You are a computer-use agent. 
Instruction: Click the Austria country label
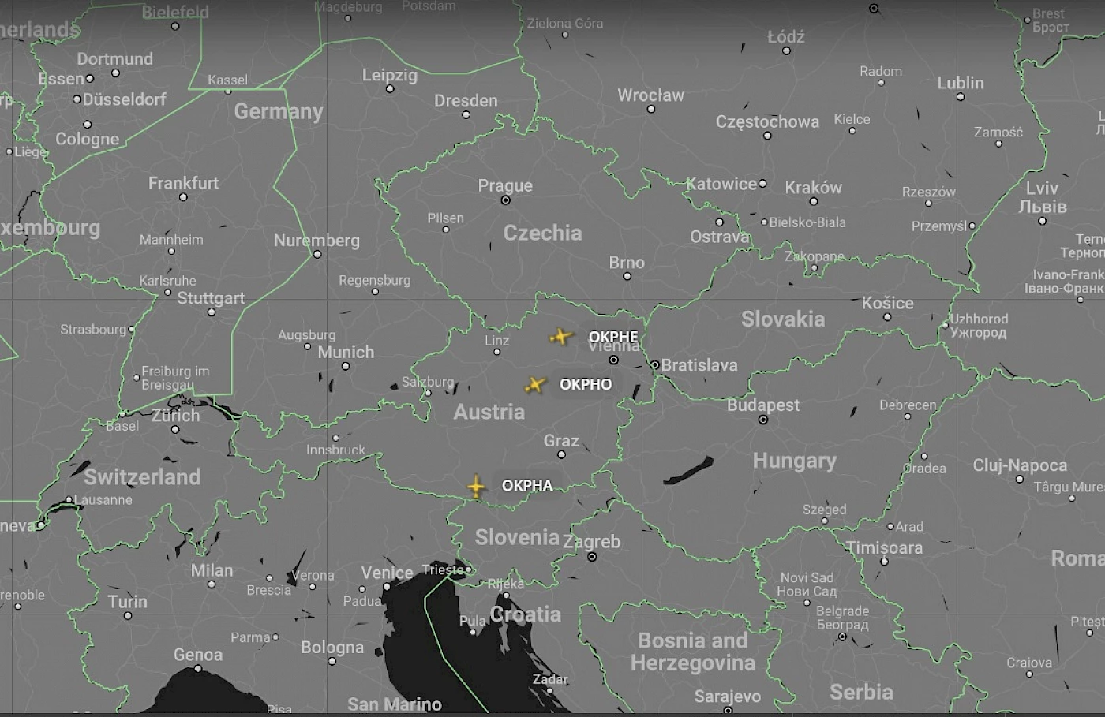489,412
